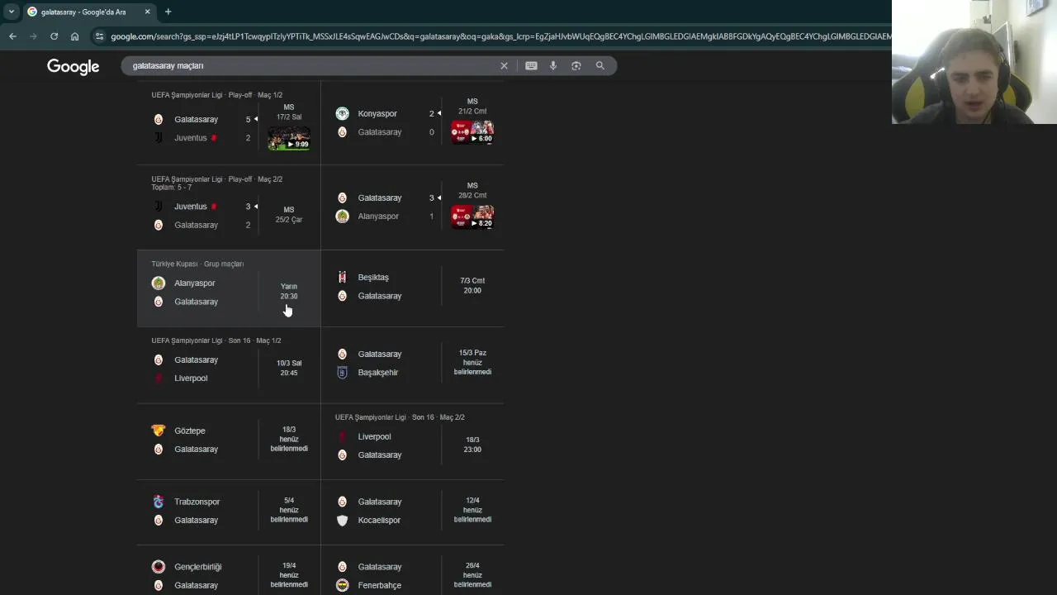Open the on-screen keyboard input tool
Image resolution: width=1057 pixels, height=595 pixels.
click(531, 65)
